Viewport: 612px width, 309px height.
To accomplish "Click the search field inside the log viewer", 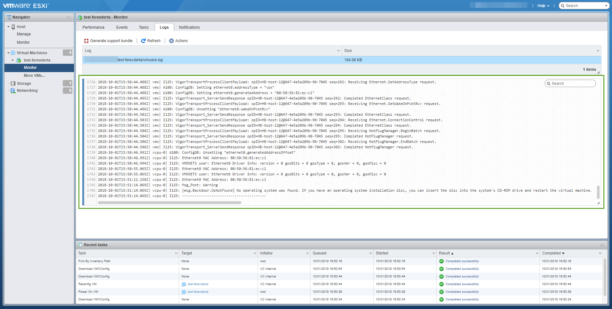I will click(570, 83).
